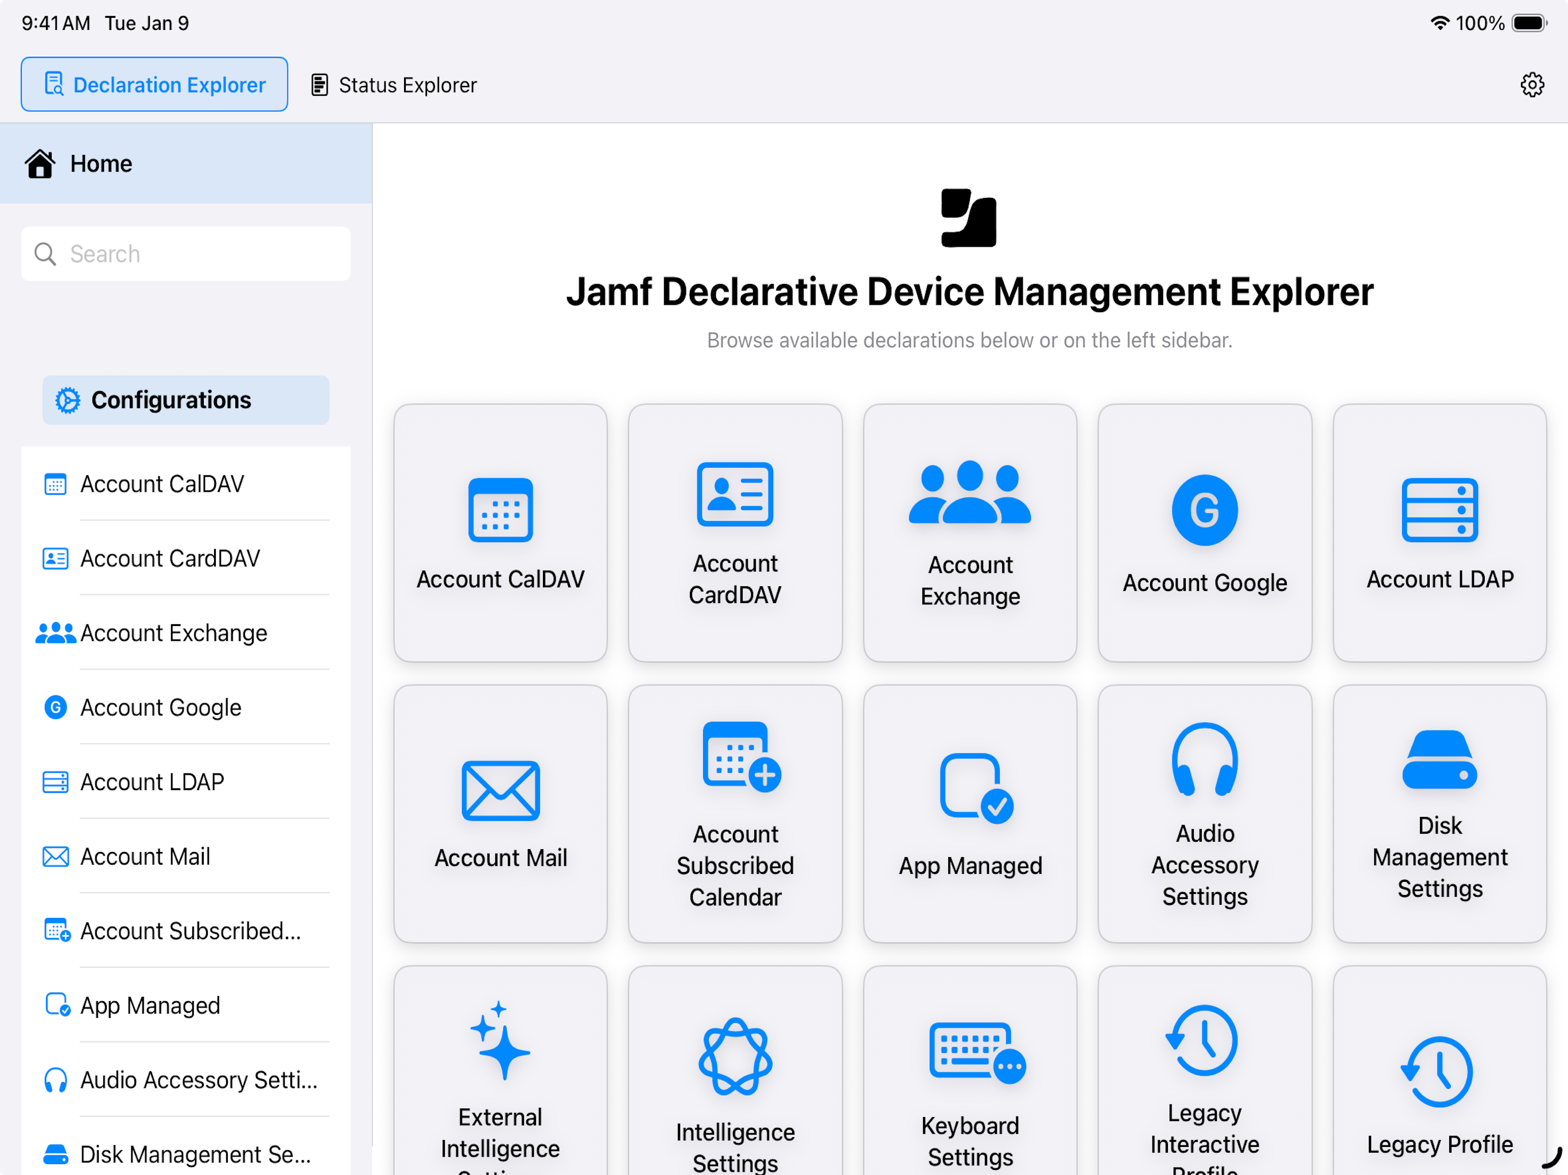Click the Account Mail envelope icon in sidebar
This screenshot has width=1568, height=1175.
tap(55, 857)
